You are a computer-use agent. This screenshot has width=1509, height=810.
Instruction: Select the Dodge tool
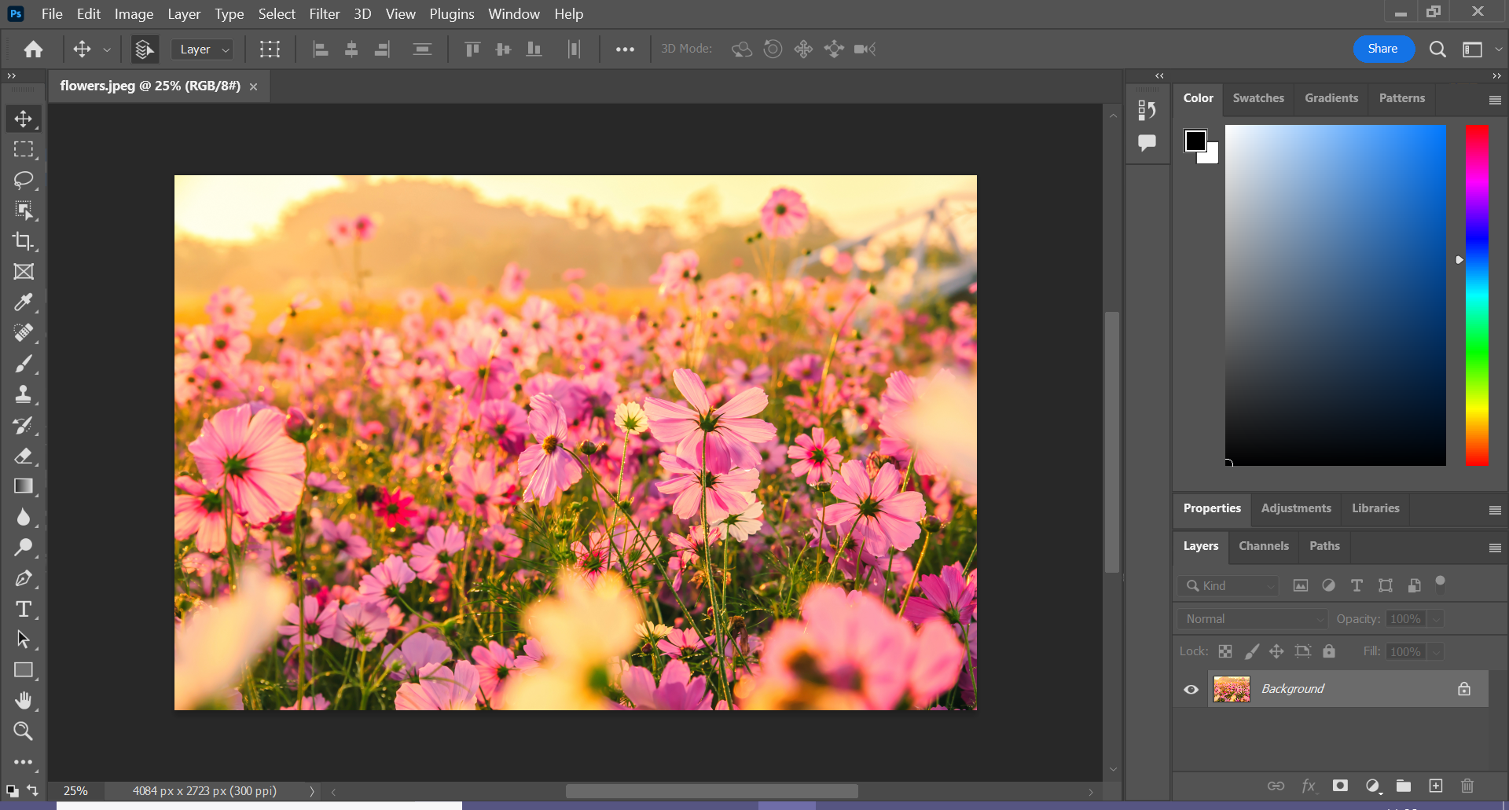(x=24, y=548)
